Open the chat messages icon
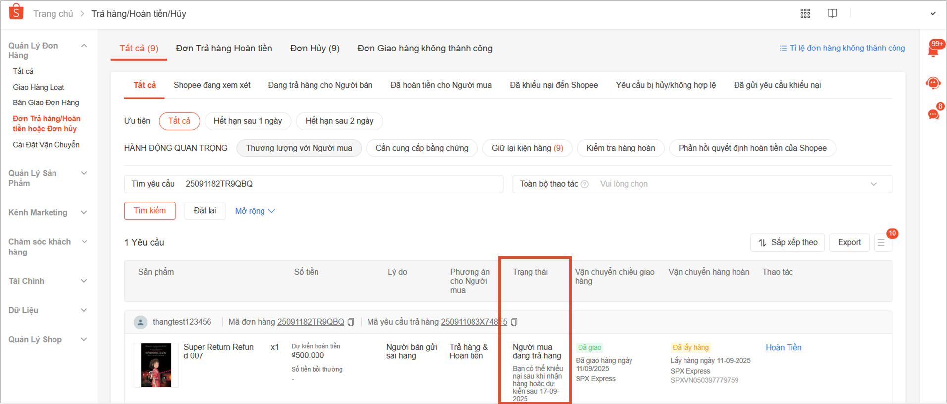The width and height of the screenshot is (947, 404). [x=933, y=115]
